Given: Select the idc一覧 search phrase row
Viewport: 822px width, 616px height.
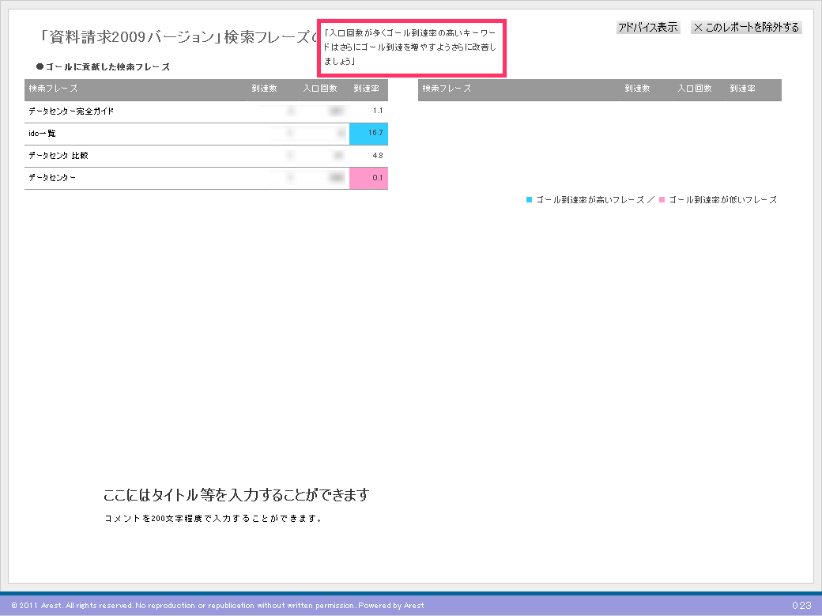Looking at the screenshot, I should point(42,134).
